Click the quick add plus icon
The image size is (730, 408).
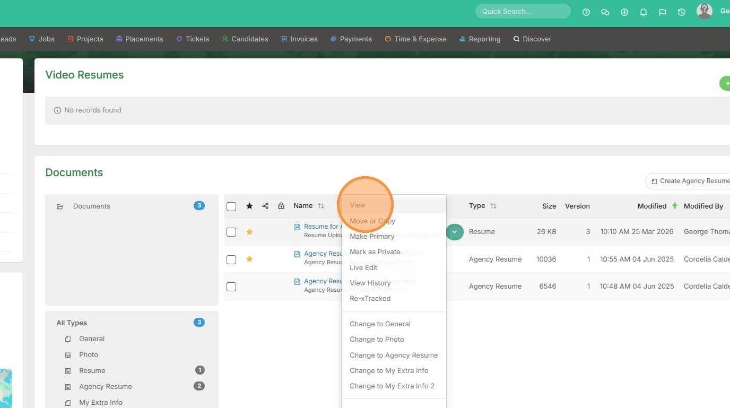624,12
